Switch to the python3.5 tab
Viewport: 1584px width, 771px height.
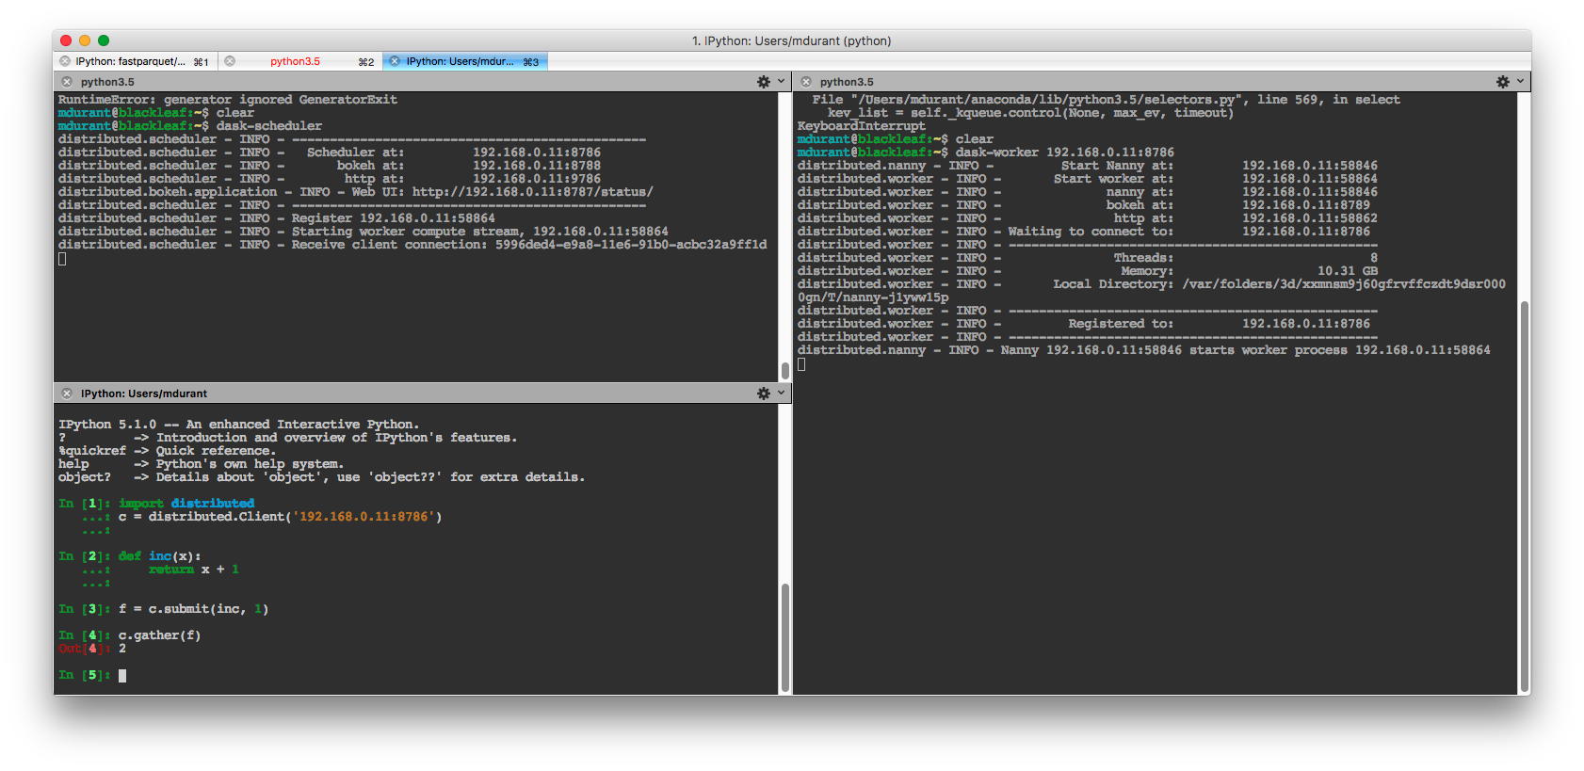(295, 61)
